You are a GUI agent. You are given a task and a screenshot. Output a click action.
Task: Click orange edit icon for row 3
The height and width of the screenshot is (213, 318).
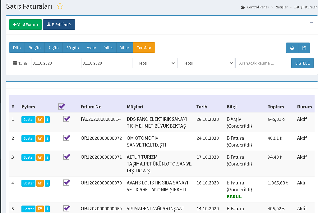tap(40, 157)
